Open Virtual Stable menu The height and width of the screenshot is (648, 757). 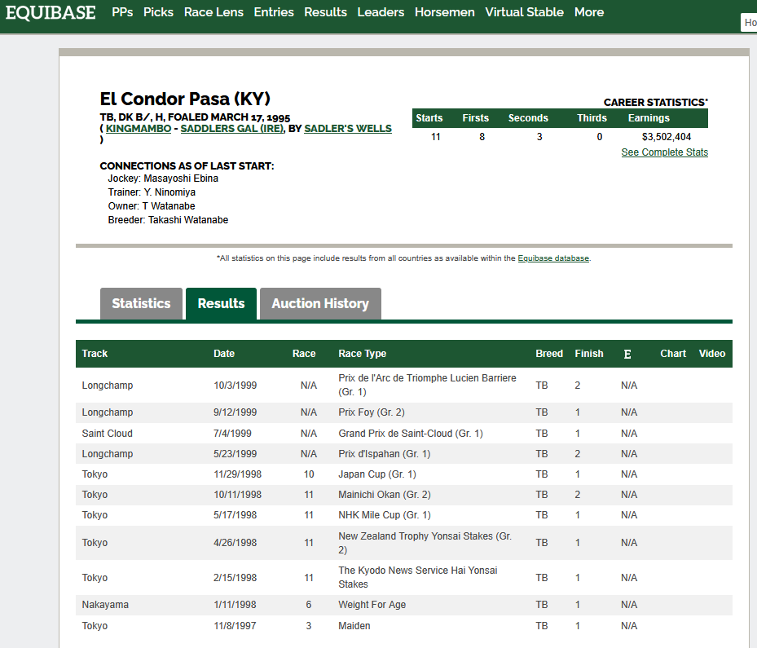click(x=524, y=12)
